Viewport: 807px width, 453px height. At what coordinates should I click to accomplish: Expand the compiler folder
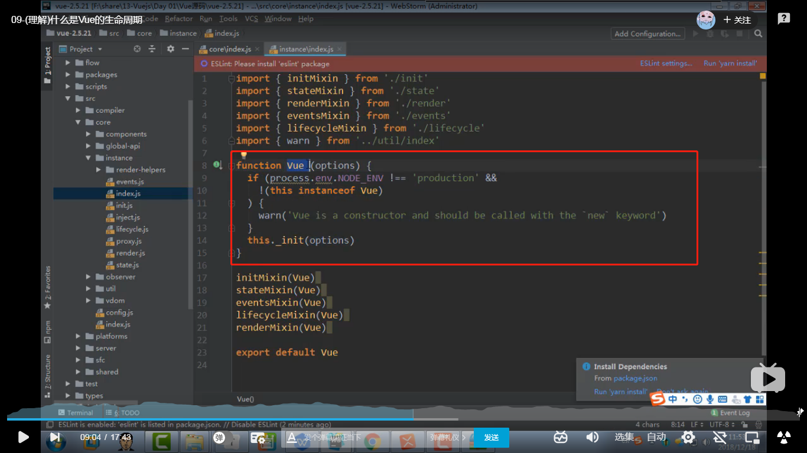pyautogui.click(x=79, y=110)
